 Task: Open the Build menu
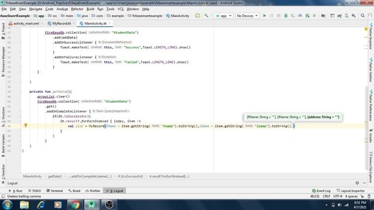coord(90,9)
